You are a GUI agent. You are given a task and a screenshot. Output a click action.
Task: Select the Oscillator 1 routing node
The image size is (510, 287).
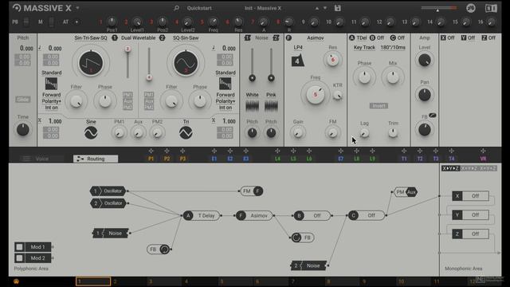(108, 191)
